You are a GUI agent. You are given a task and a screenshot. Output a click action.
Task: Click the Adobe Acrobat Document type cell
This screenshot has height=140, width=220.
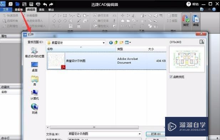click(x=128, y=61)
